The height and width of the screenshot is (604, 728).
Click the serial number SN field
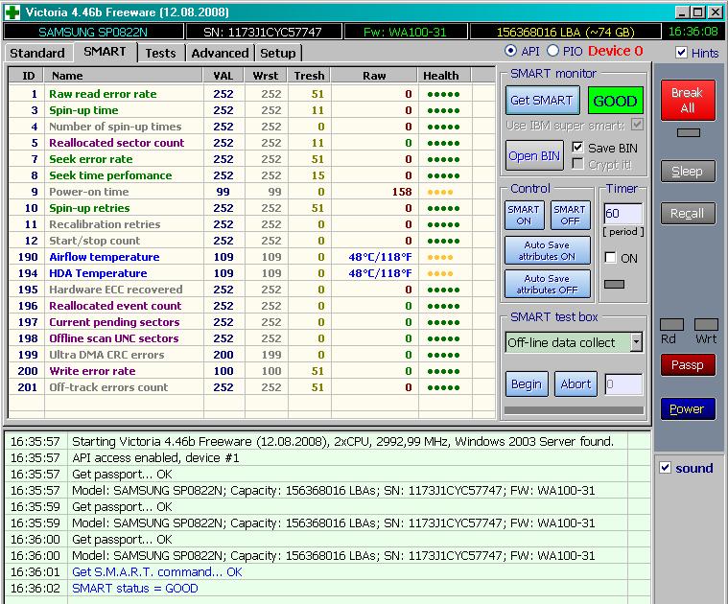click(x=263, y=32)
